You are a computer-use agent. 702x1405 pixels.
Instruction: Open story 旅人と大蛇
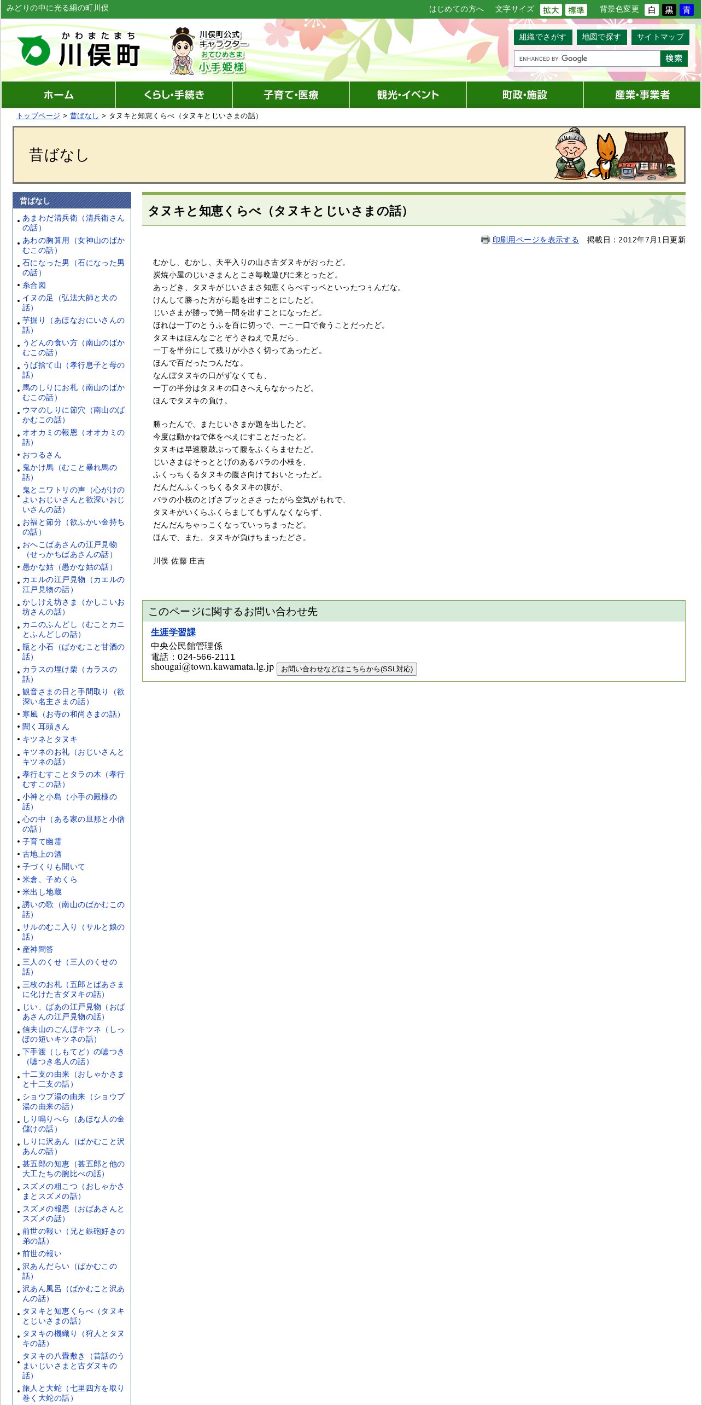pyautogui.click(x=73, y=1393)
